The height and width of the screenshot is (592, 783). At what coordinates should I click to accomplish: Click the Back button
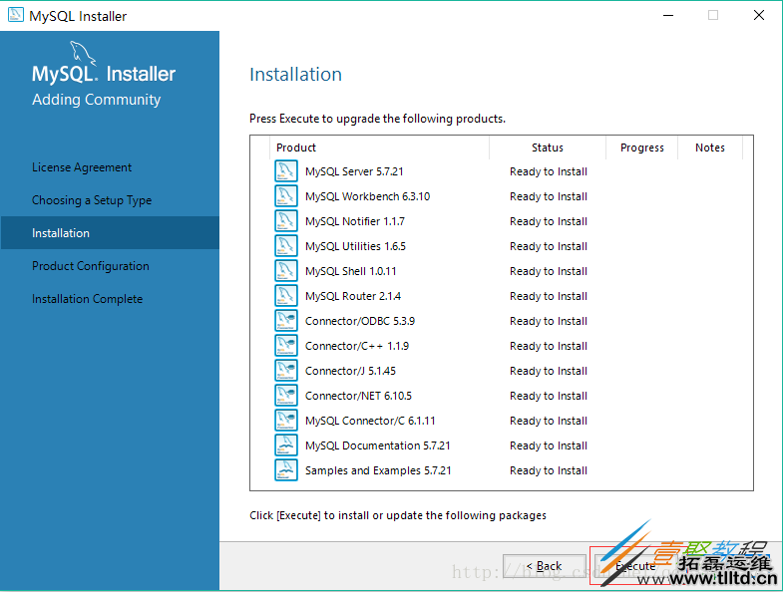click(x=545, y=566)
